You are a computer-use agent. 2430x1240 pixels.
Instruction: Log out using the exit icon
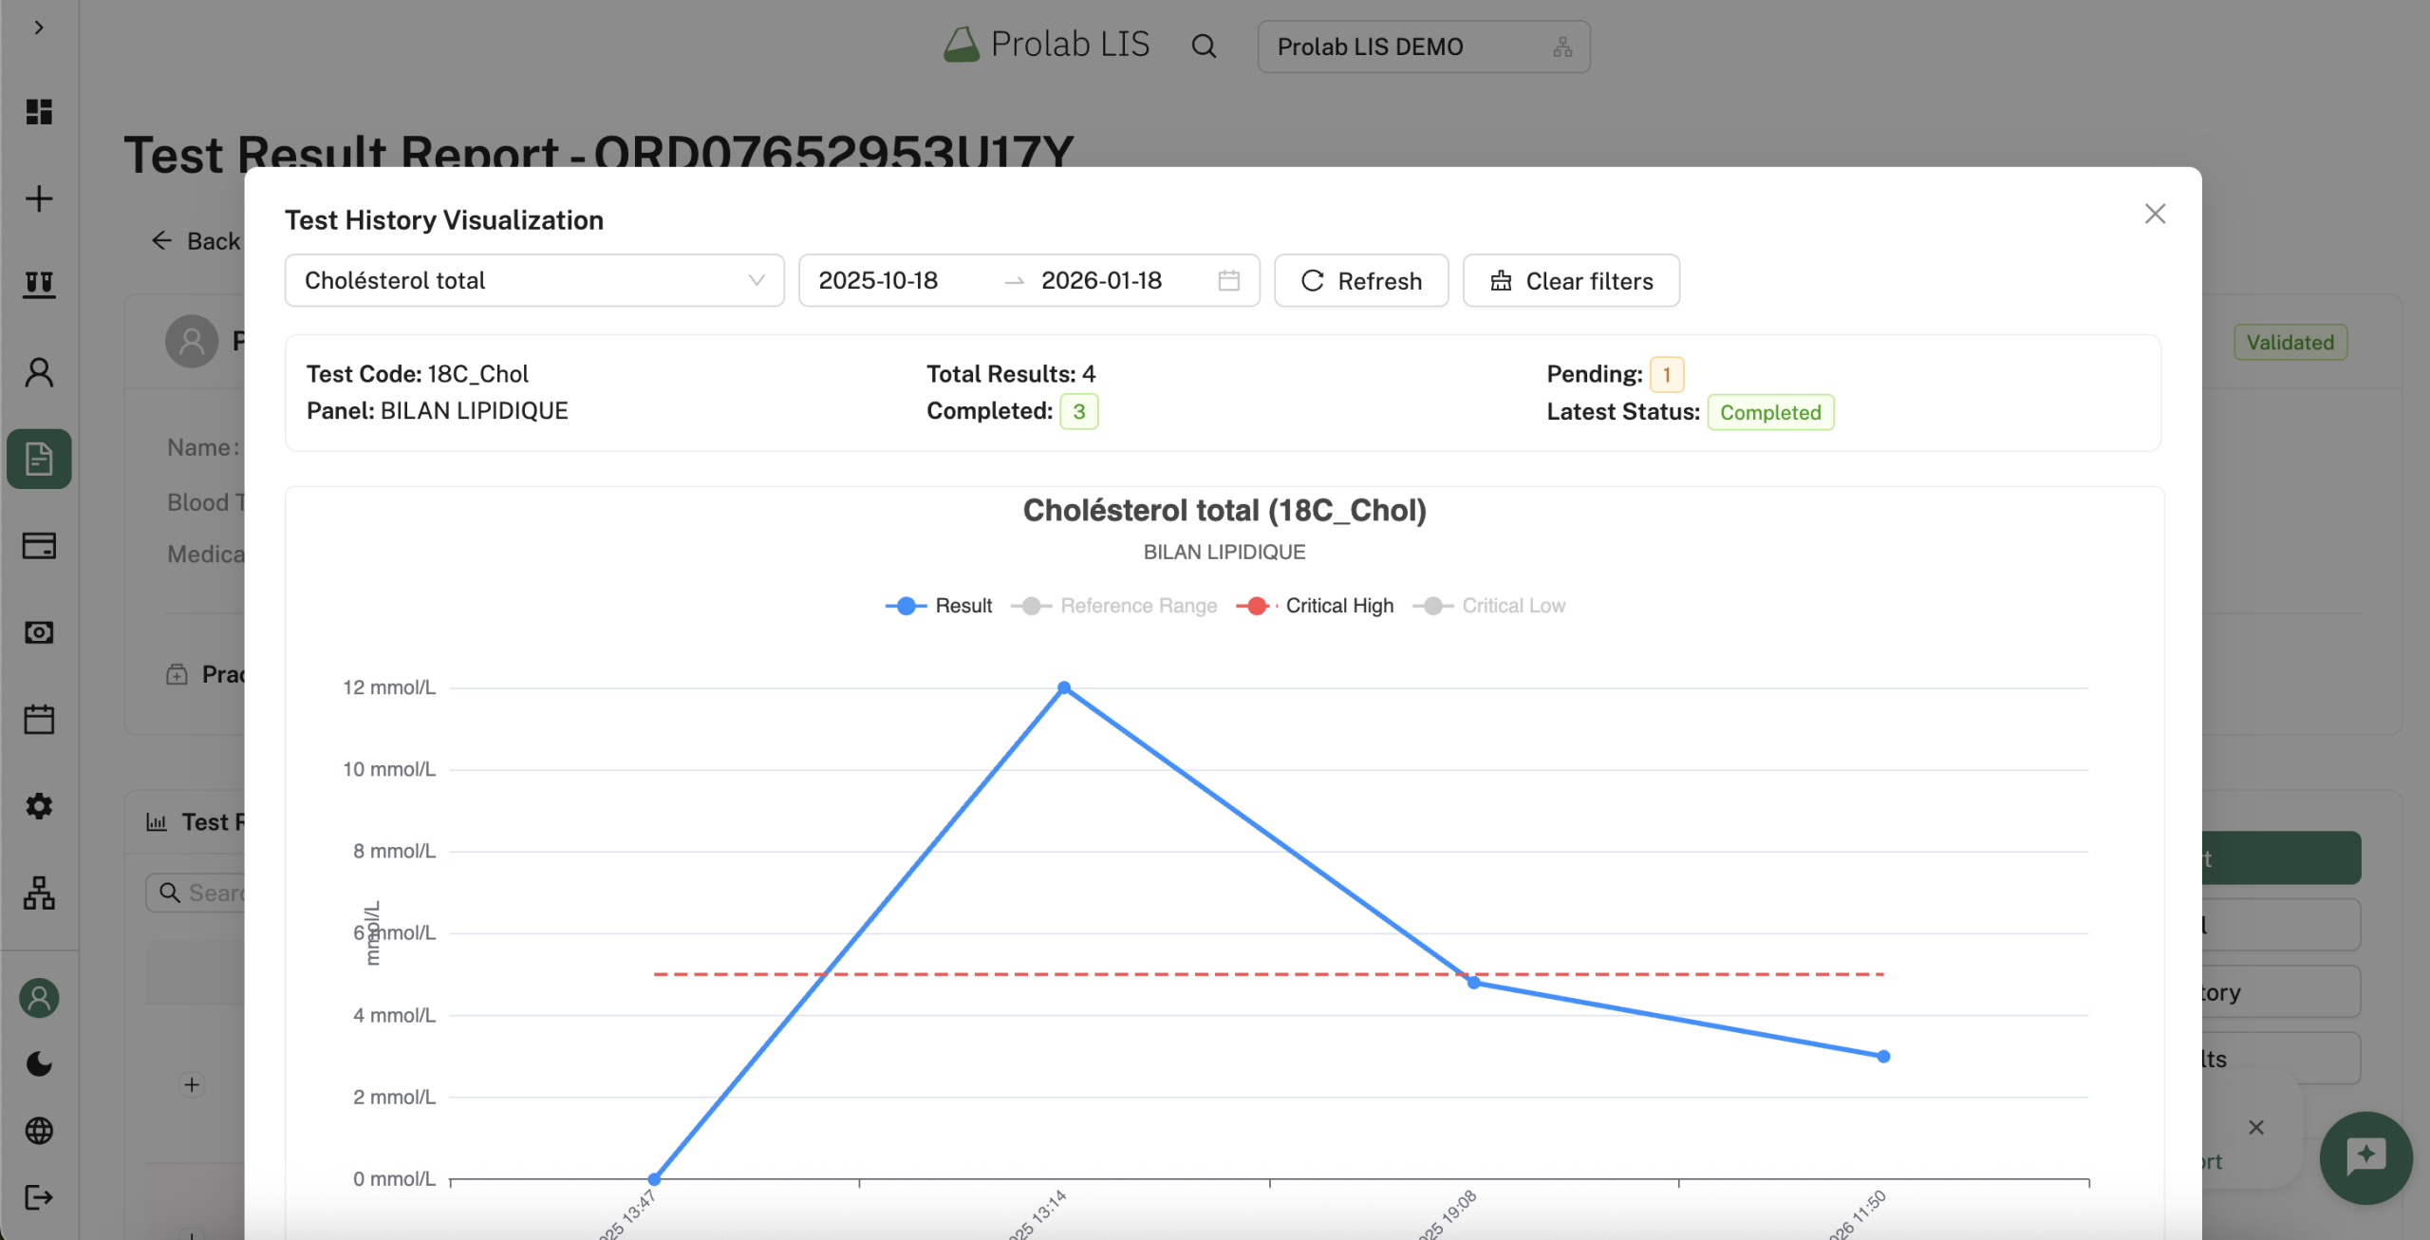pyautogui.click(x=39, y=1196)
